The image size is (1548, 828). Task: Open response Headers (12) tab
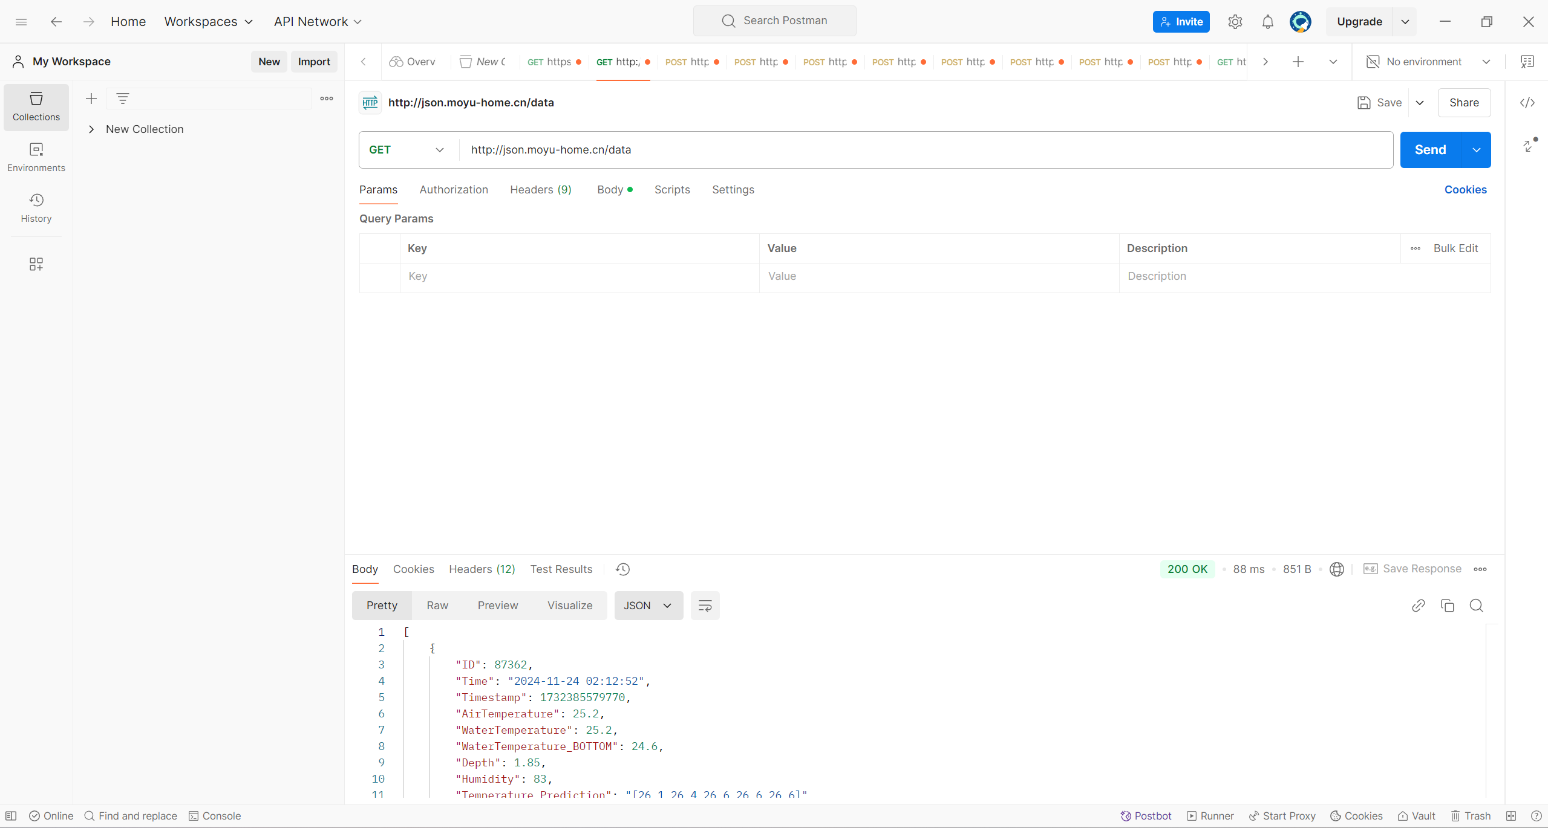click(482, 569)
